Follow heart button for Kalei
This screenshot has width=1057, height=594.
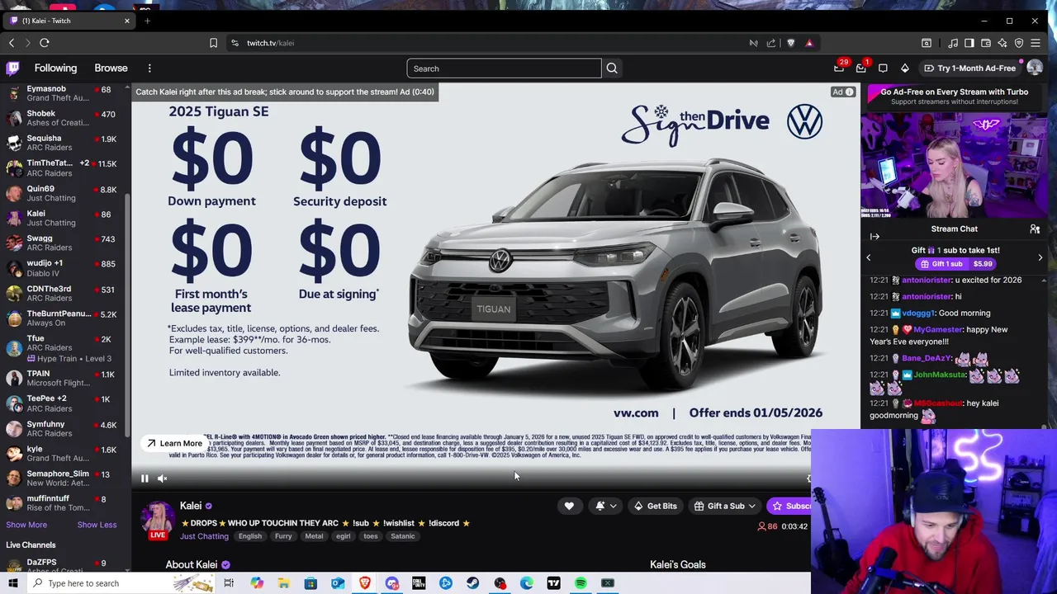[569, 506]
